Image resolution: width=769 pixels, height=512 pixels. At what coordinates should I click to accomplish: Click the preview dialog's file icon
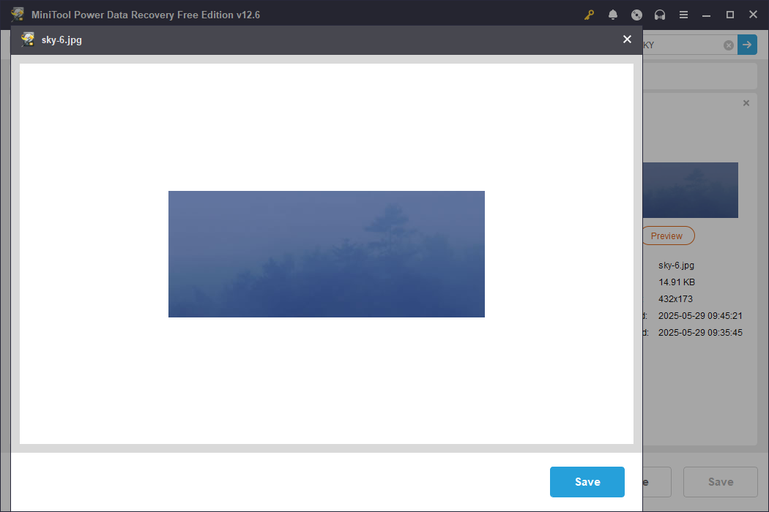click(28, 39)
